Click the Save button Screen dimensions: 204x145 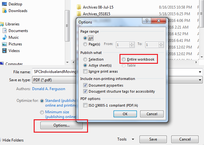click(x=153, y=139)
